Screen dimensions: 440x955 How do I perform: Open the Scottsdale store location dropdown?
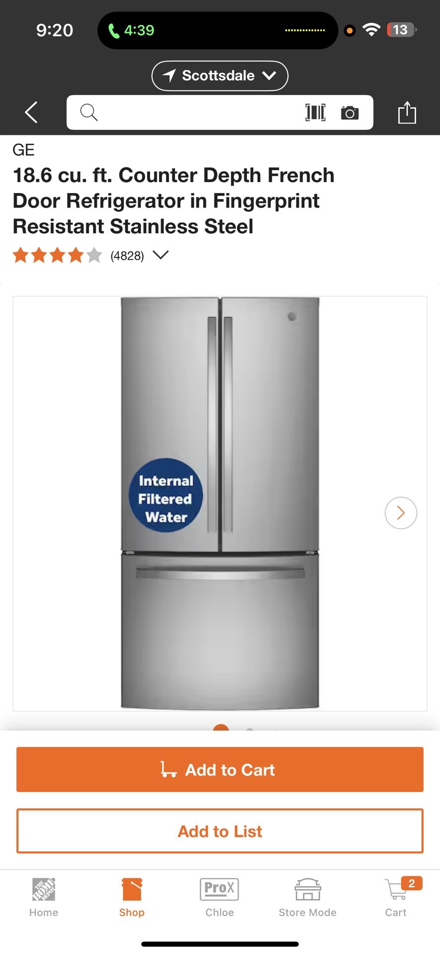pos(220,76)
